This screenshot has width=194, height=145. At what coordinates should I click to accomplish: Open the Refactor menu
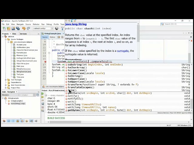(36, 24)
